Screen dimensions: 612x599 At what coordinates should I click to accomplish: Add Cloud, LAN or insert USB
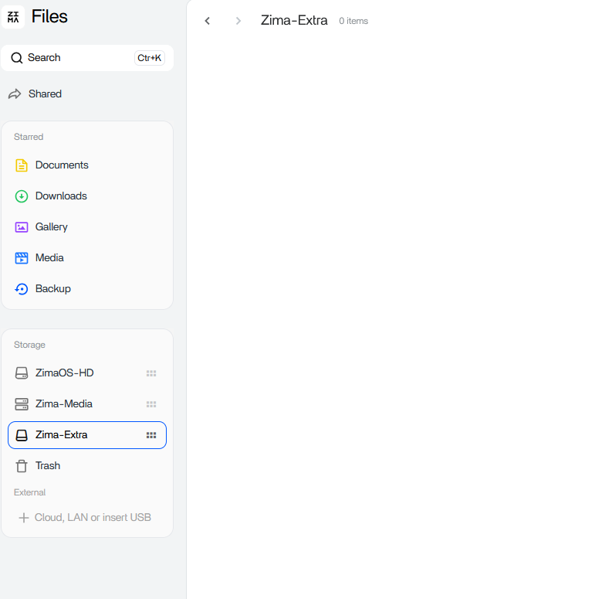click(x=85, y=518)
